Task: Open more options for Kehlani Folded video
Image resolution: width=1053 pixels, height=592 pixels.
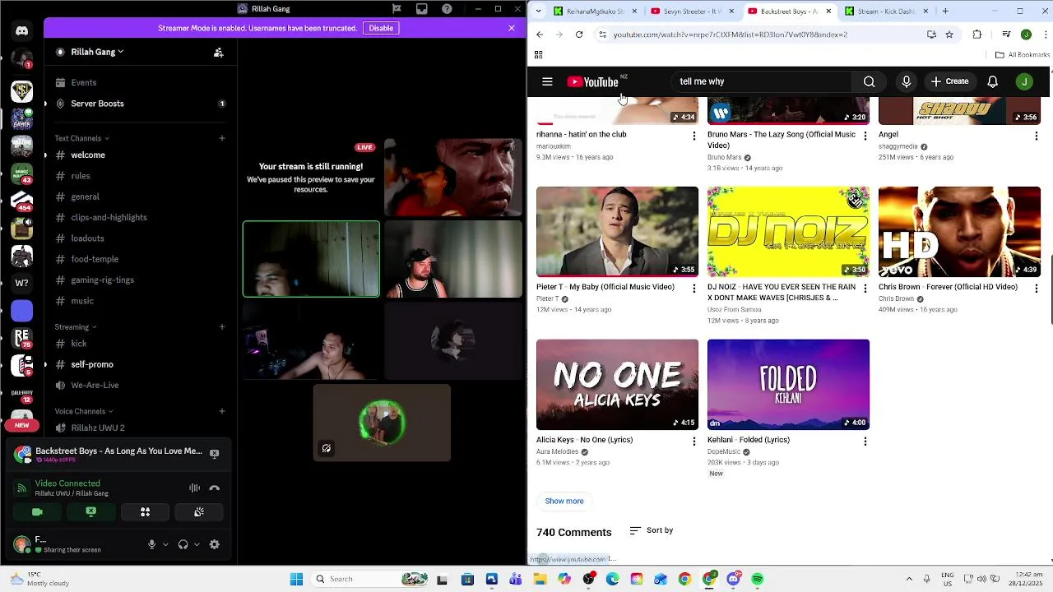Action: coord(865,442)
